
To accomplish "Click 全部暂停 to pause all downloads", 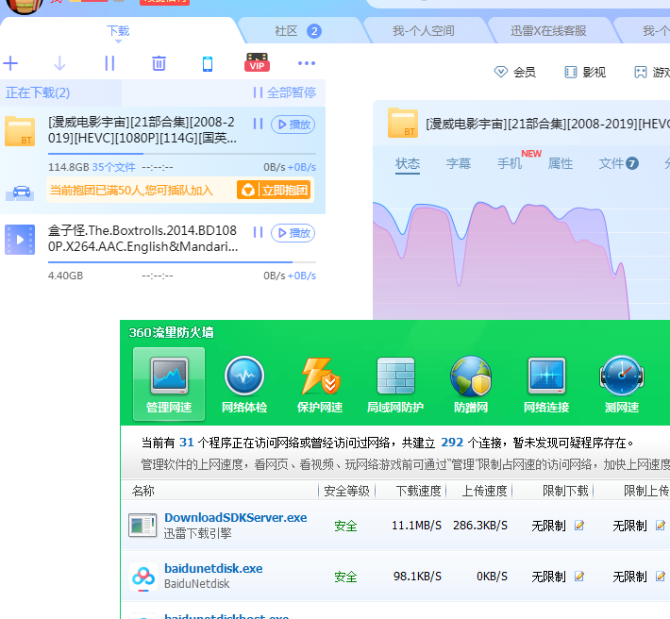I will (284, 92).
